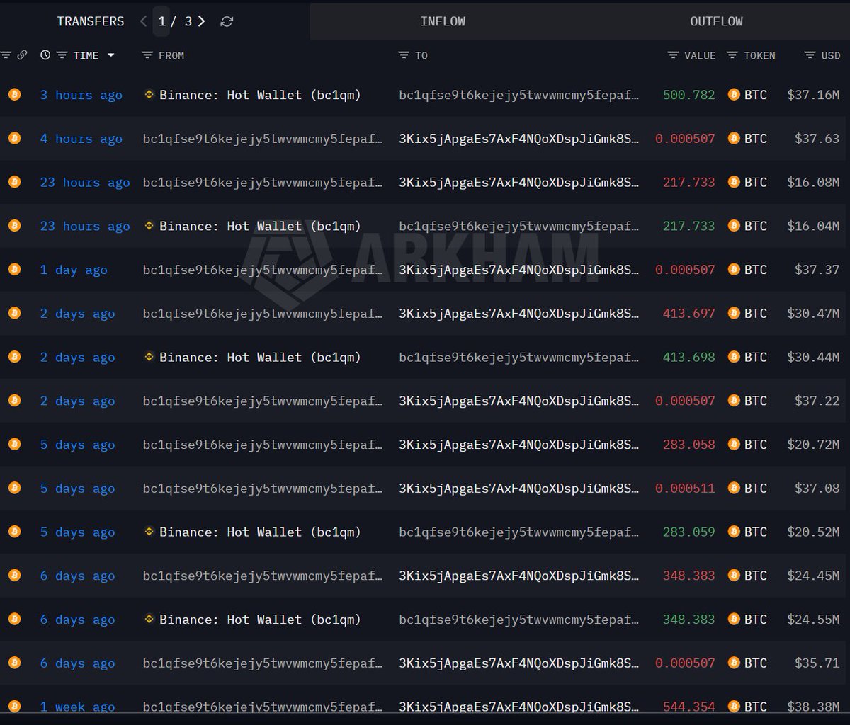Click the value 348.383 in $24.45M row
The height and width of the screenshot is (725, 850).
(x=689, y=576)
